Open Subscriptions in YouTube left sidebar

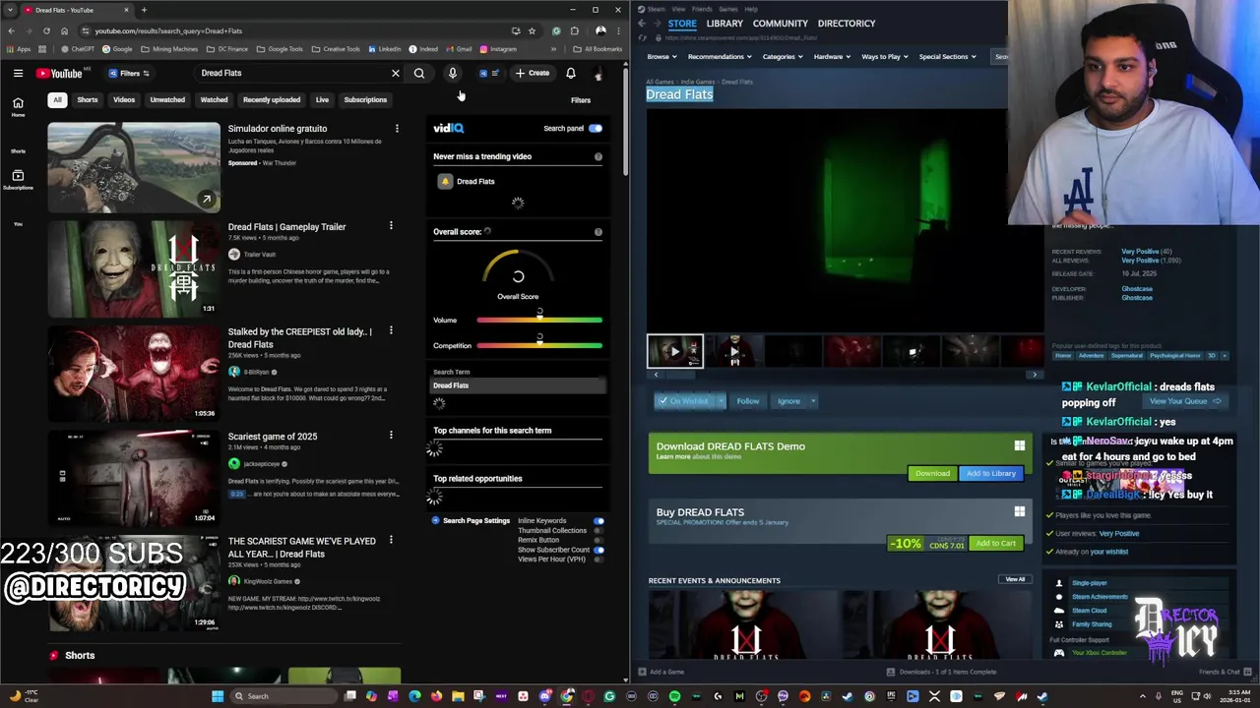point(18,180)
